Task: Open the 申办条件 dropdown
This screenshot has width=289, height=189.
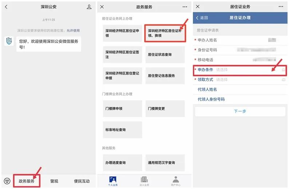Action: pos(240,70)
